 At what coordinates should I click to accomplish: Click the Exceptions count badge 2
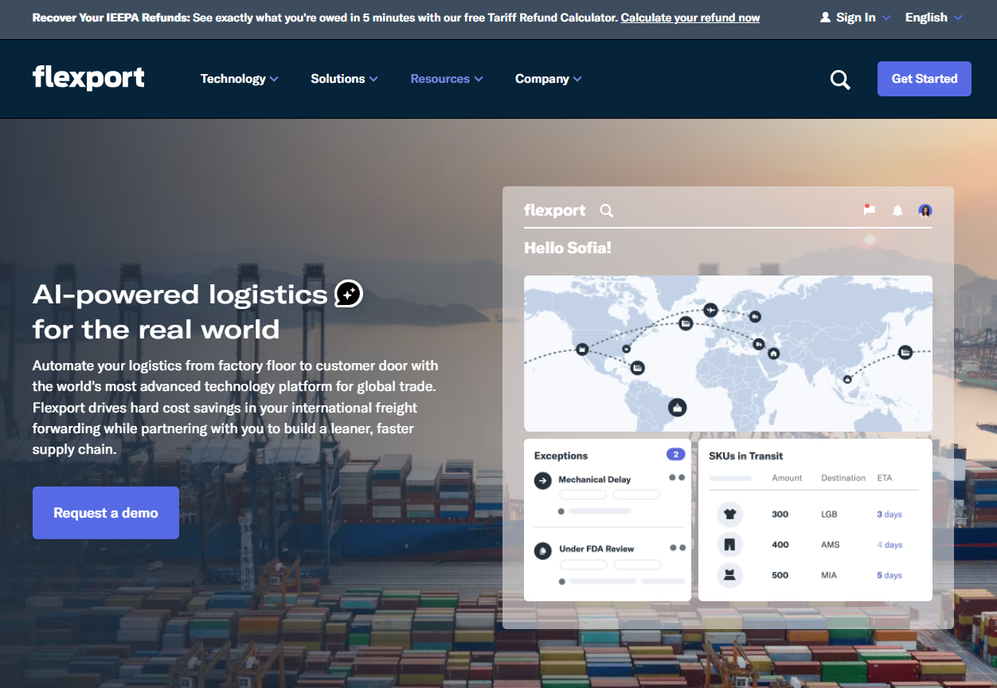click(675, 455)
